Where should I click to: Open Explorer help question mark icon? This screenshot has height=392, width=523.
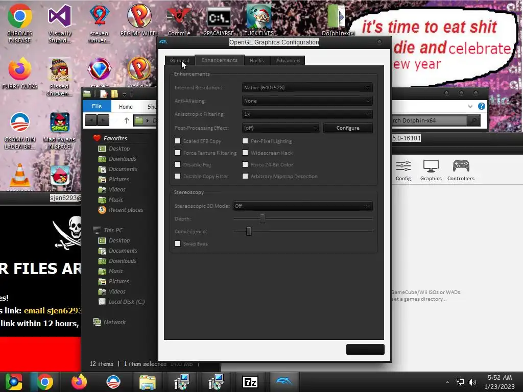tap(481, 106)
